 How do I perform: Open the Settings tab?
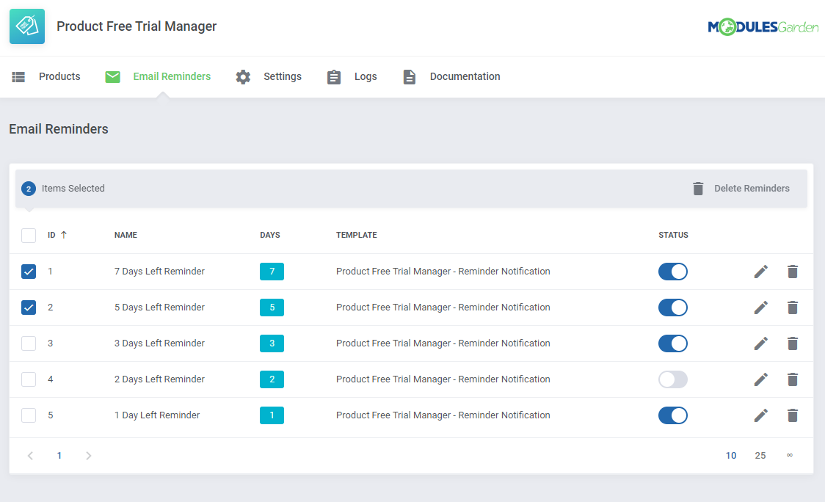283,77
